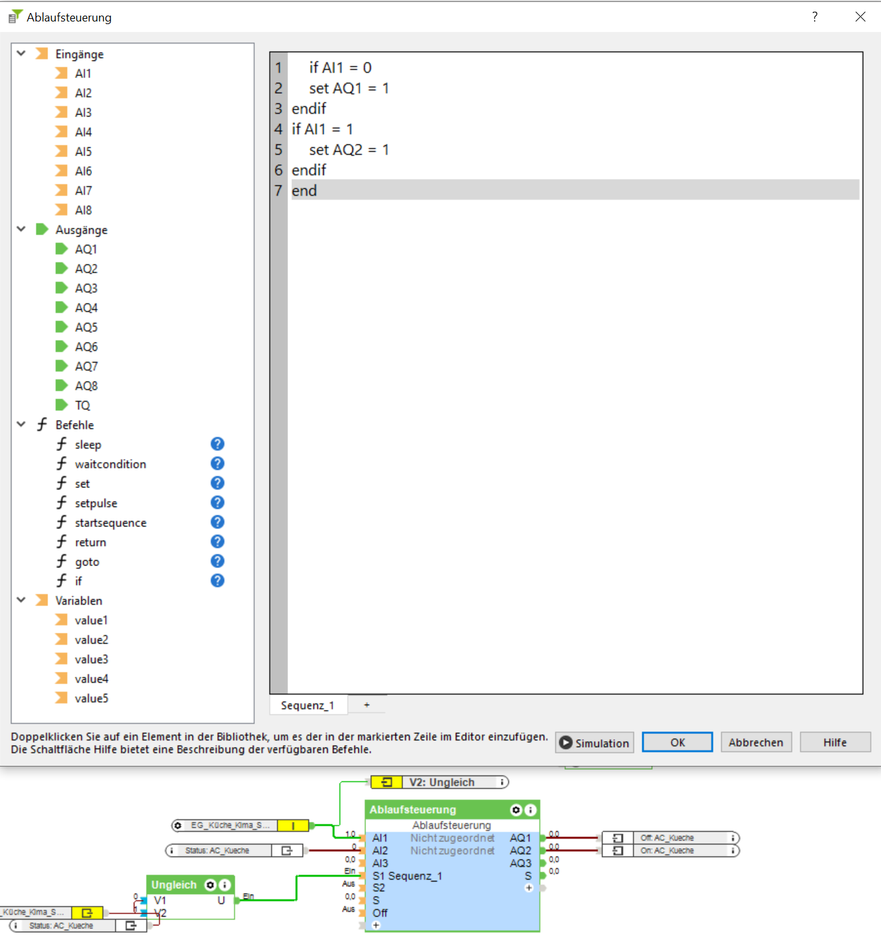Screen dimensions: 881x937
Task: Click the highlighted 'end' code line
Action: click(575, 190)
